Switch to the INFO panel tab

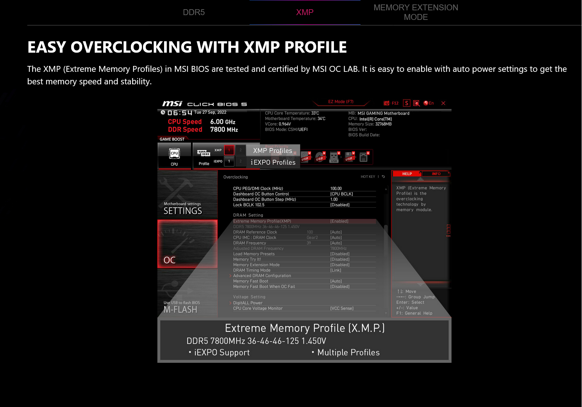point(436,174)
